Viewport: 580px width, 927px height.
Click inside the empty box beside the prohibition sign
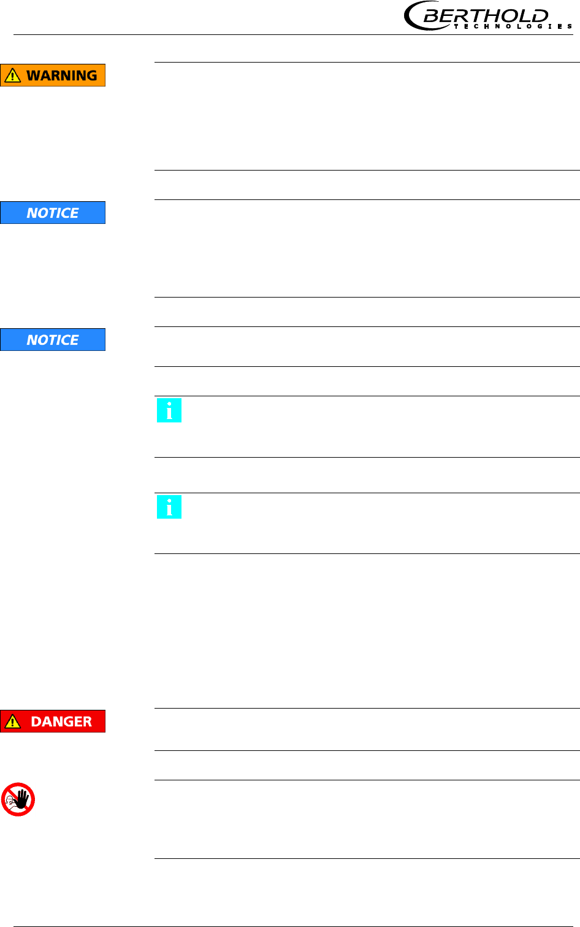pyautogui.click(x=367, y=819)
